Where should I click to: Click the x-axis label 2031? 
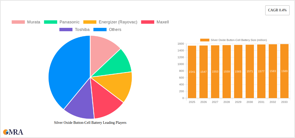click(261, 102)
